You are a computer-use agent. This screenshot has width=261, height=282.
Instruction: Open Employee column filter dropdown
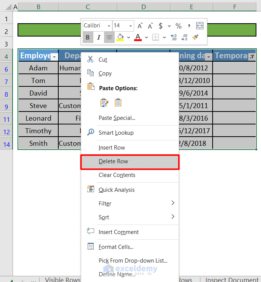(x=54, y=57)
